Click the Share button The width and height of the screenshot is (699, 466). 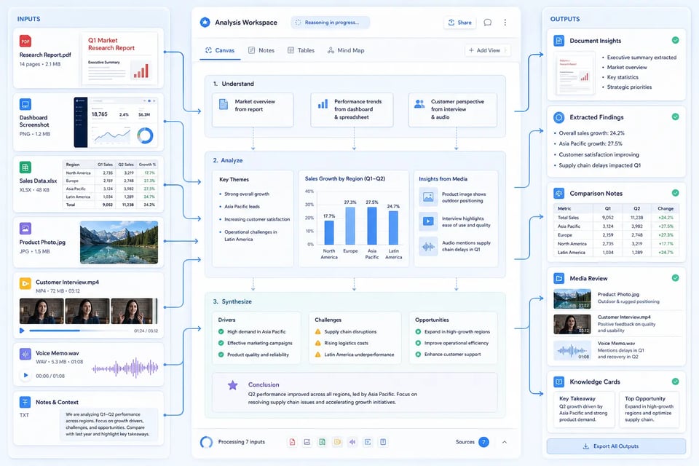tap(459, 23)
